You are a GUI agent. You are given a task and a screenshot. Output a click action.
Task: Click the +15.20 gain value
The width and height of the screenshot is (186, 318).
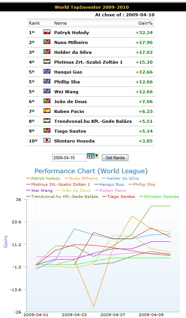[144, 62]
